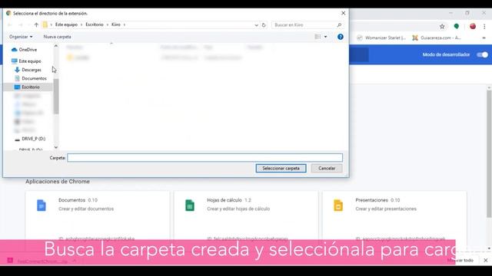Open the dialog help icon

tap(340, 37)
